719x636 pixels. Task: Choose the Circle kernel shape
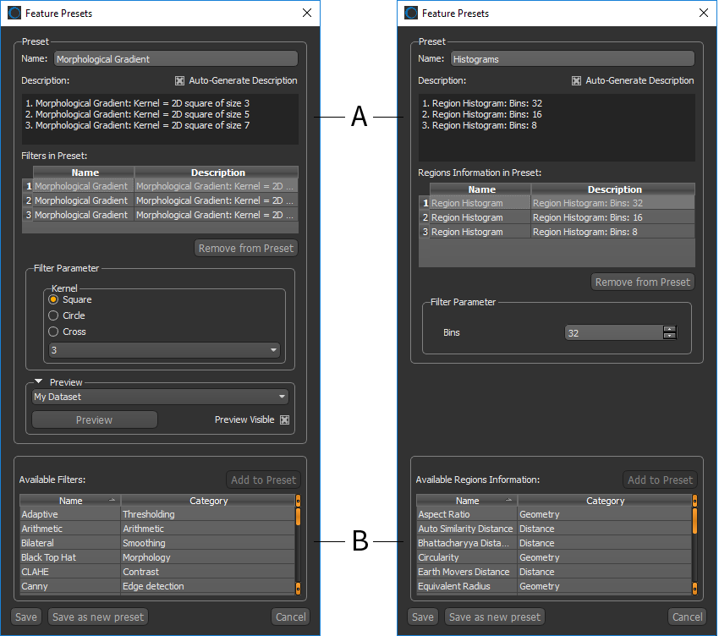54,315
